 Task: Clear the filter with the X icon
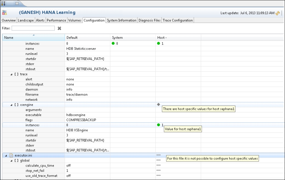point(59,28)
